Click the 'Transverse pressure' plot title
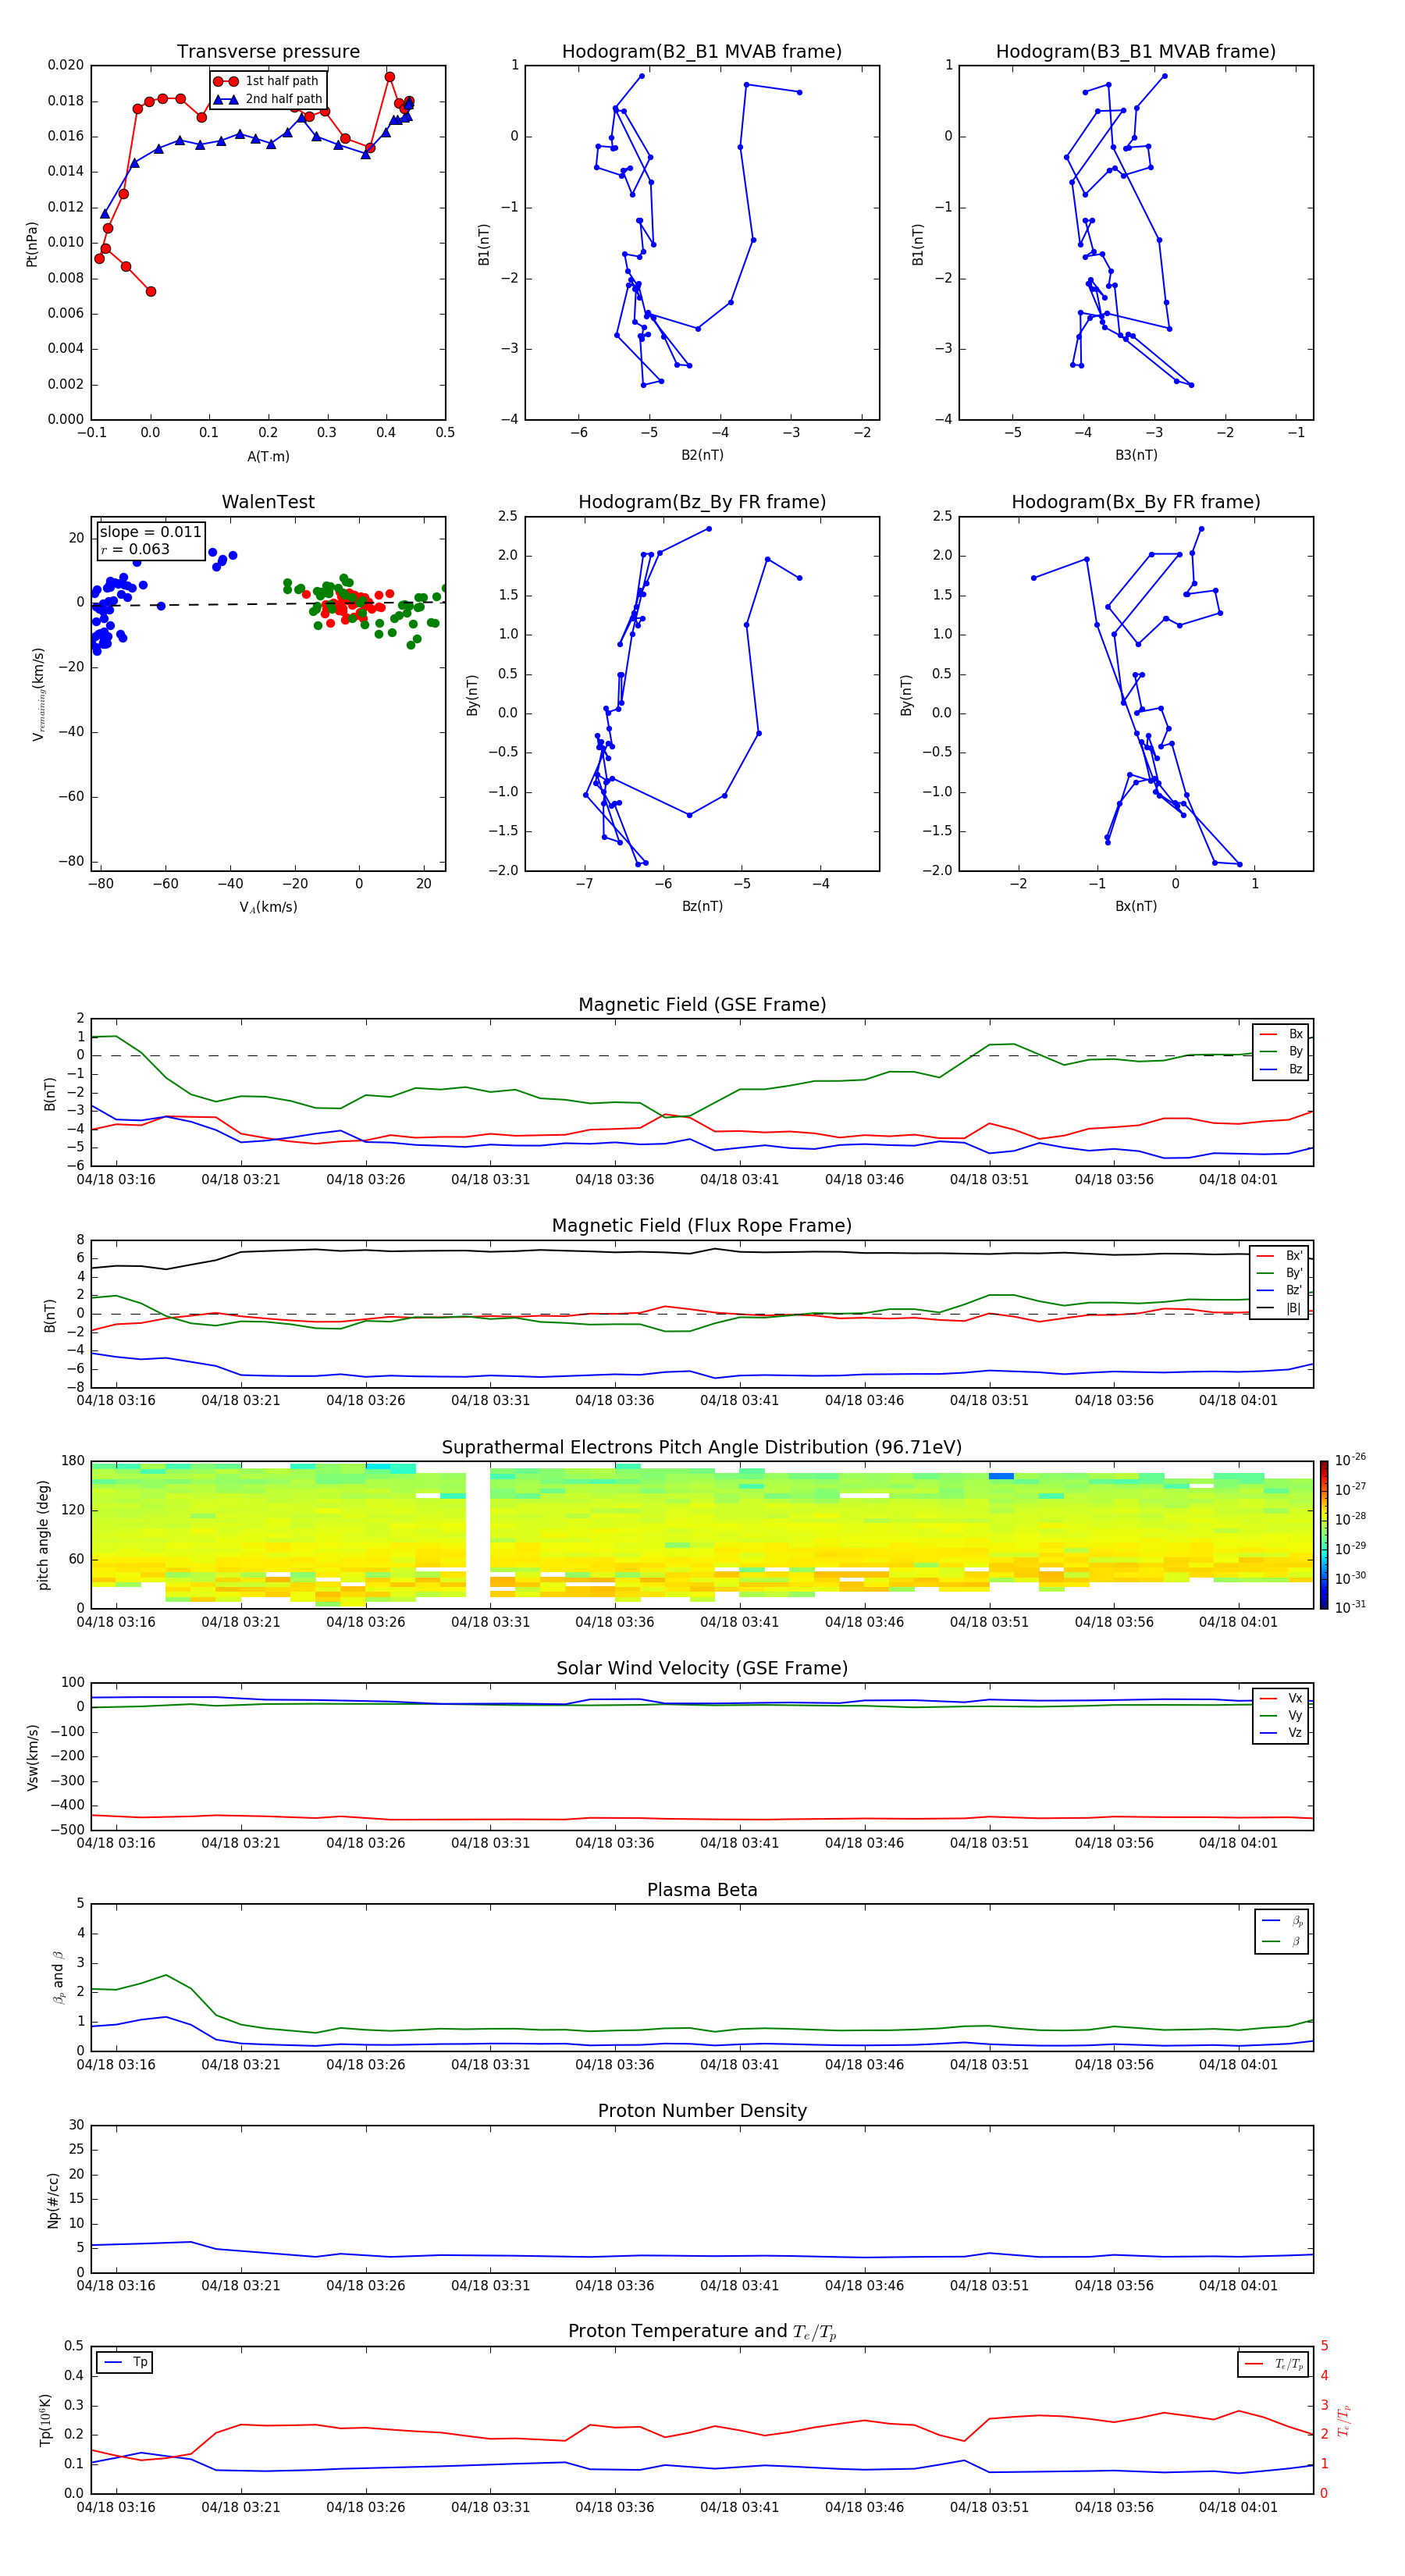 pos(268,52)
